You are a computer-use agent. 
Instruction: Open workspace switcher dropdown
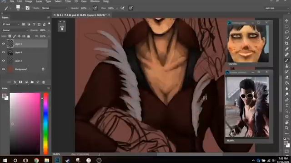tap(277, 8)
